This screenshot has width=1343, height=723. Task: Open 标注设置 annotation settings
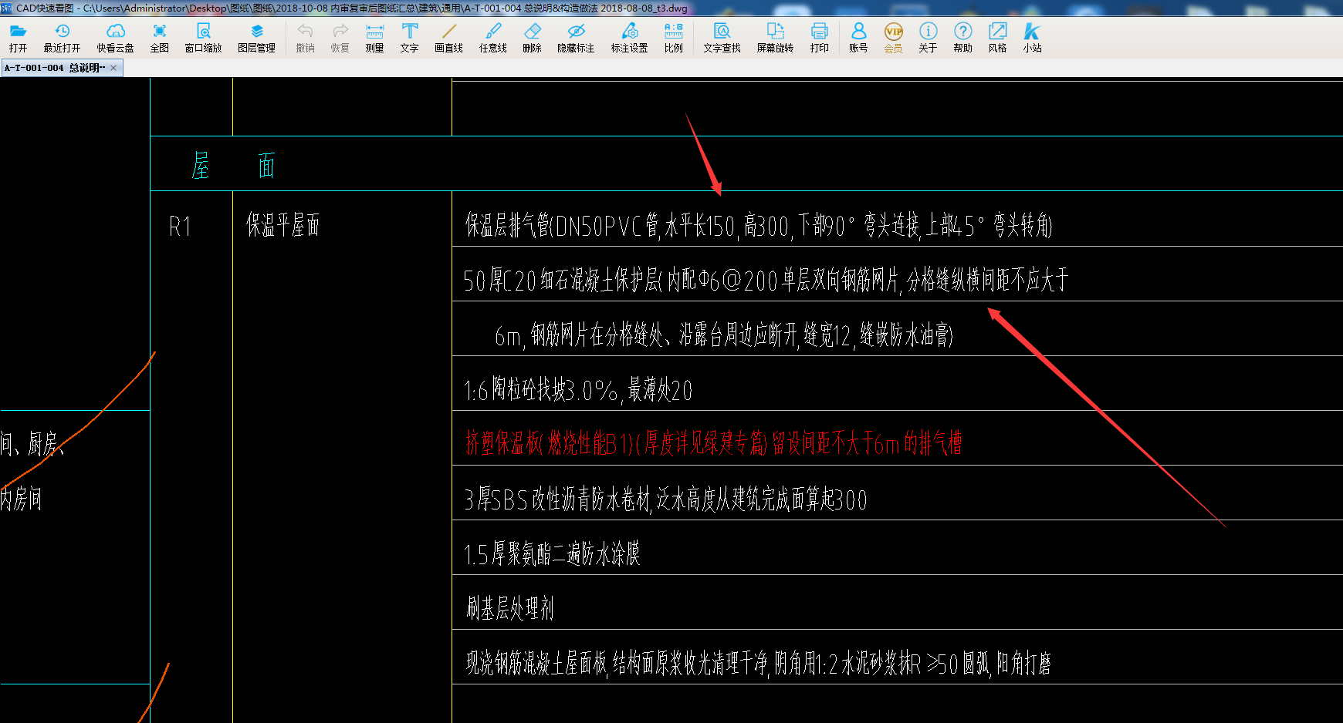[630, 37]
